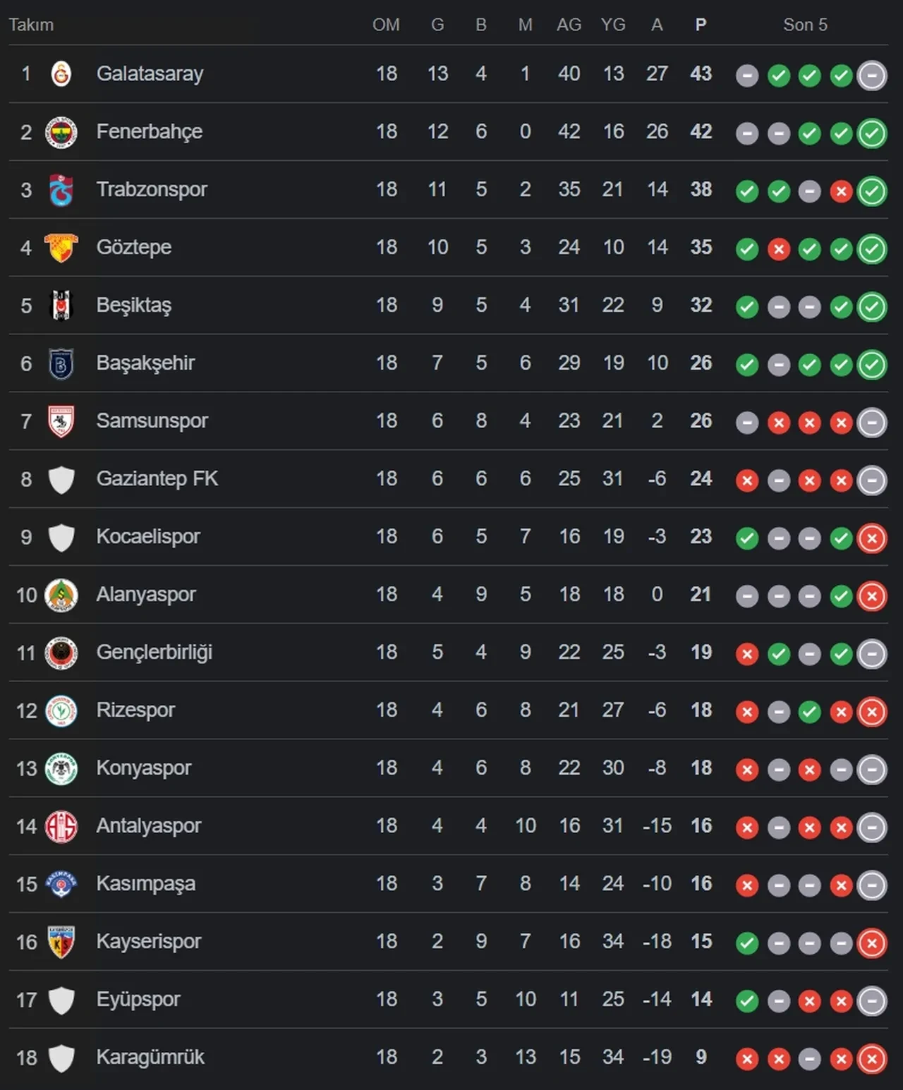
Task: Click the Trabzonspor team logo
Action: [61, 190]
